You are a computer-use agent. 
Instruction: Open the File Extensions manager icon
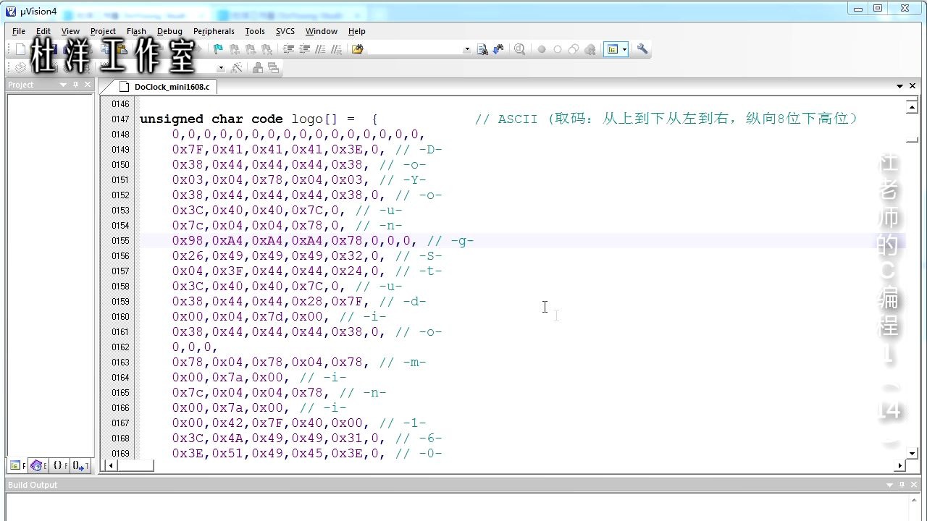(257, 67)
